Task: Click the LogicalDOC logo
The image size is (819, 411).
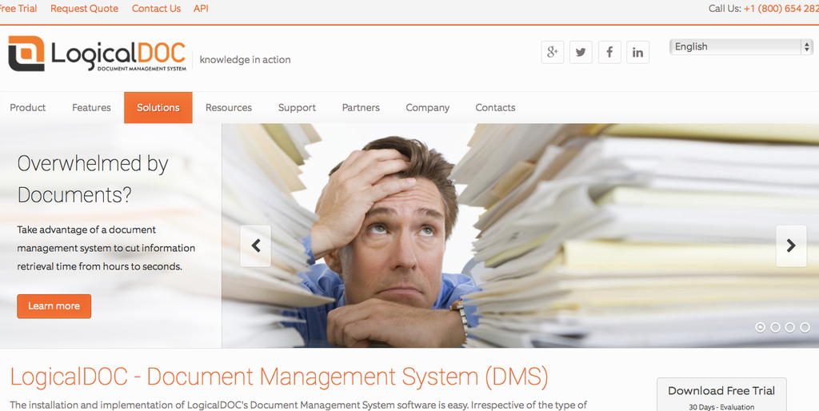Action: coord(97,54)
